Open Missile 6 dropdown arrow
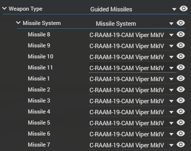Viewport: 191px width, 151px height. tap(171, 134)
